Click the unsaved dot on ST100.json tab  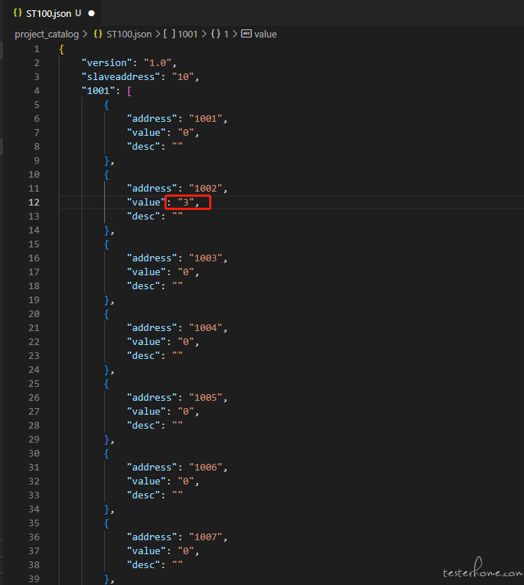(92, 13)
